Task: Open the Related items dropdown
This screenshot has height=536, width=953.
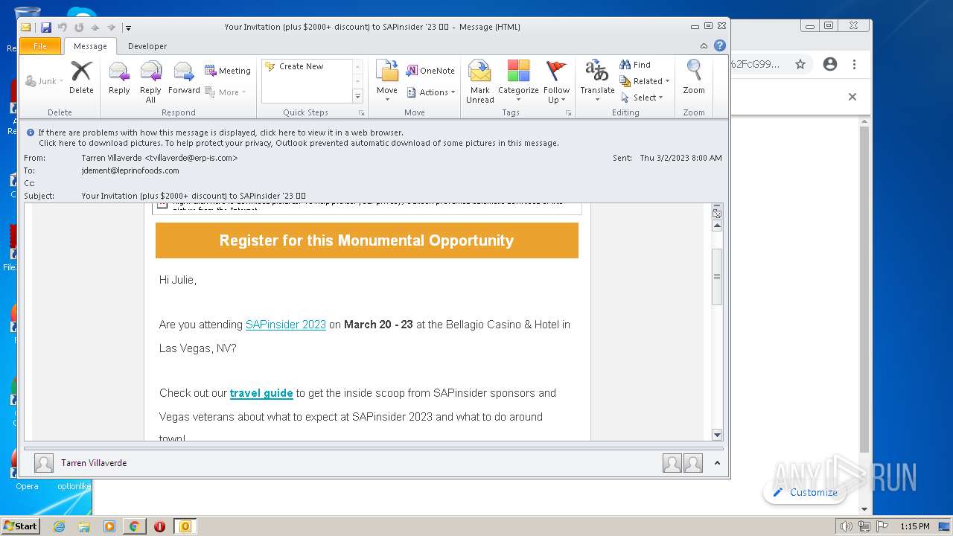Action: [645, 81]
